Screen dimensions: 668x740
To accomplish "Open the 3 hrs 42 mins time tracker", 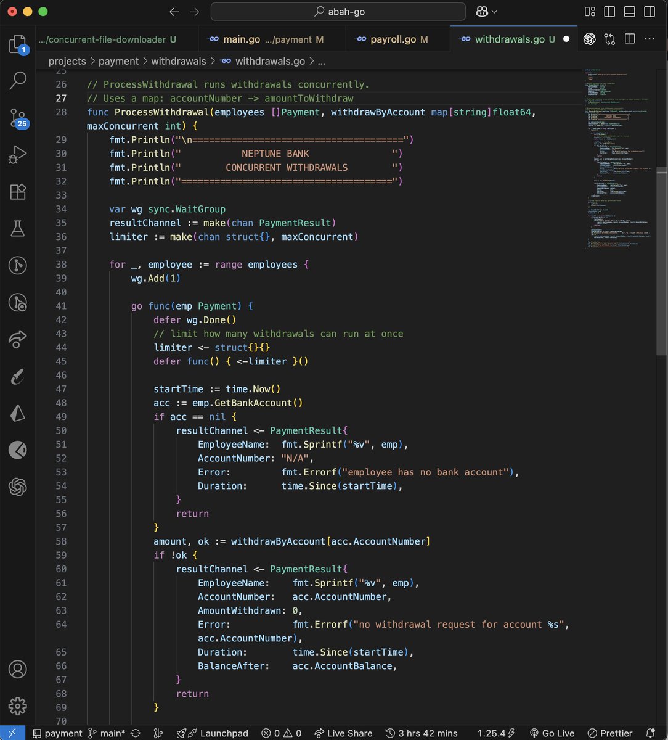I will (422, 733).
